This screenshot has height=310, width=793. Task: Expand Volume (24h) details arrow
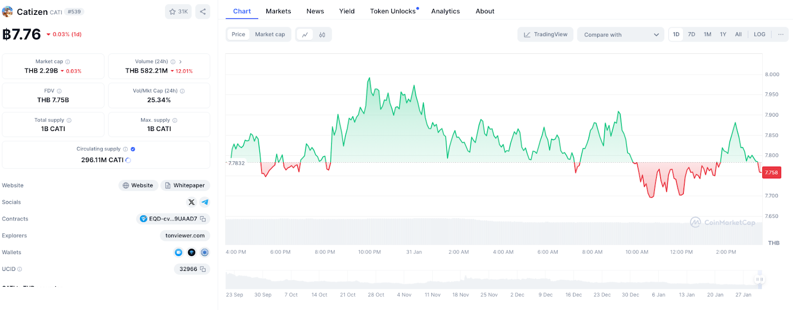180,62
